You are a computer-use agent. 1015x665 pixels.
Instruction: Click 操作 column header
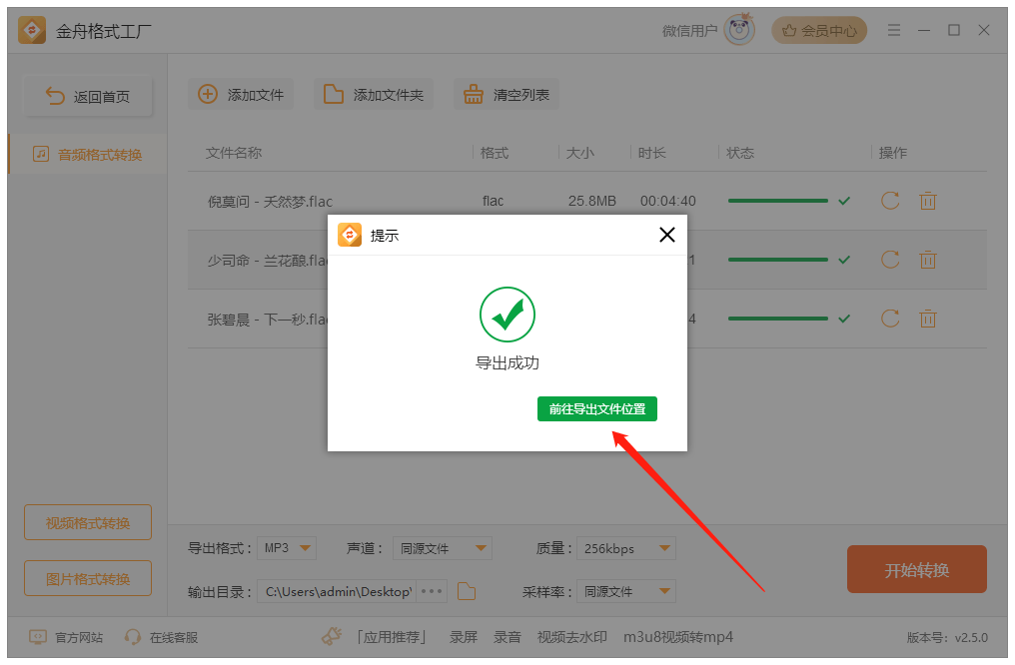point(893,153)
